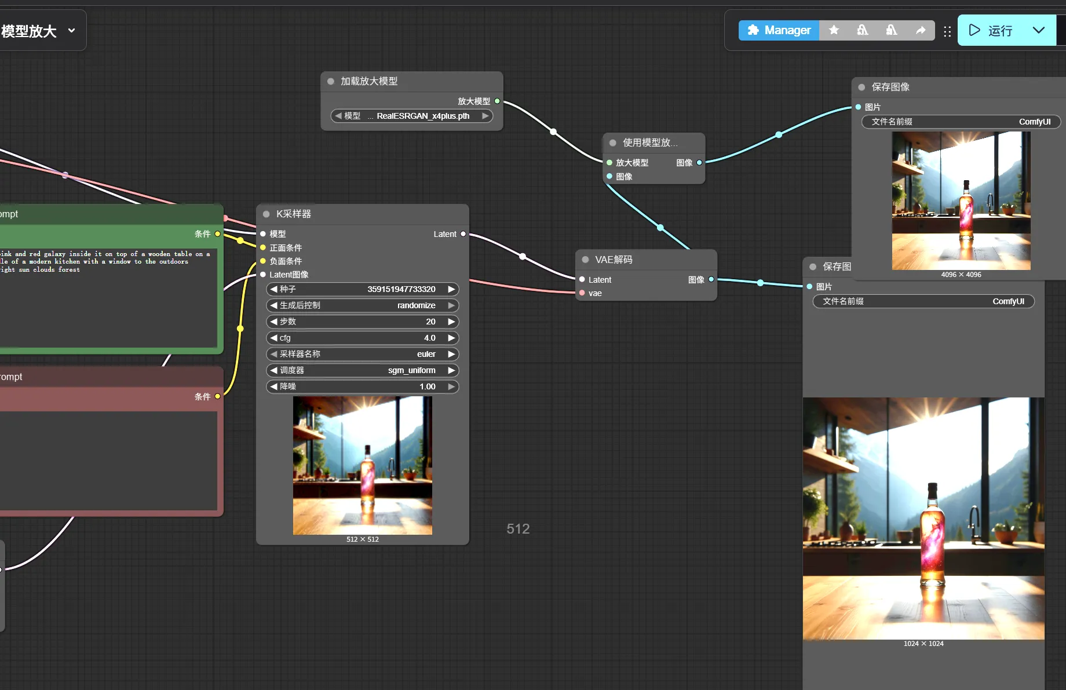Click the vacuum icon beside the share arrow
Image resolution: width=1066 pixels, height=690 pixels.
point(892,30)
